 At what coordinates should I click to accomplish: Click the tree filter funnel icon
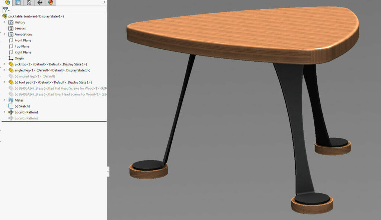[x=6, y=10]
